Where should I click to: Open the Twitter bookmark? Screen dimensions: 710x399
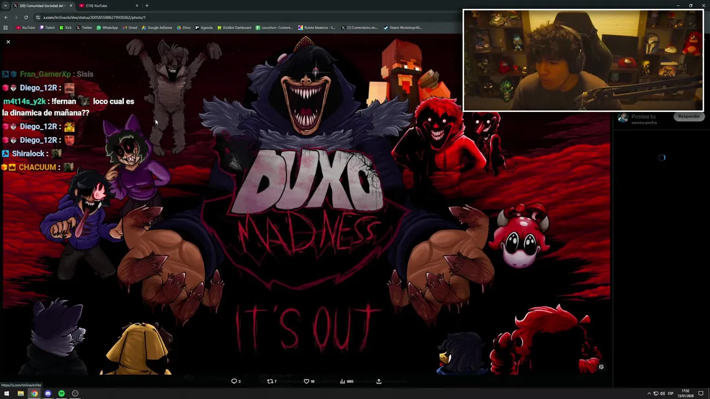84,28
